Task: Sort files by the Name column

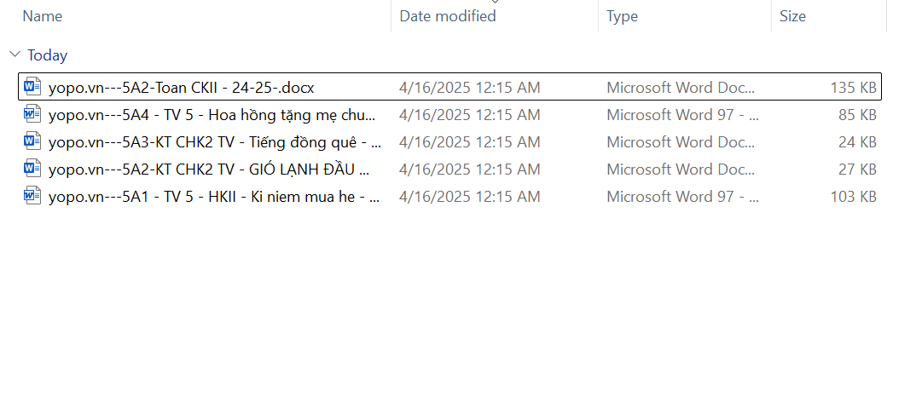Action: point(43,16)
